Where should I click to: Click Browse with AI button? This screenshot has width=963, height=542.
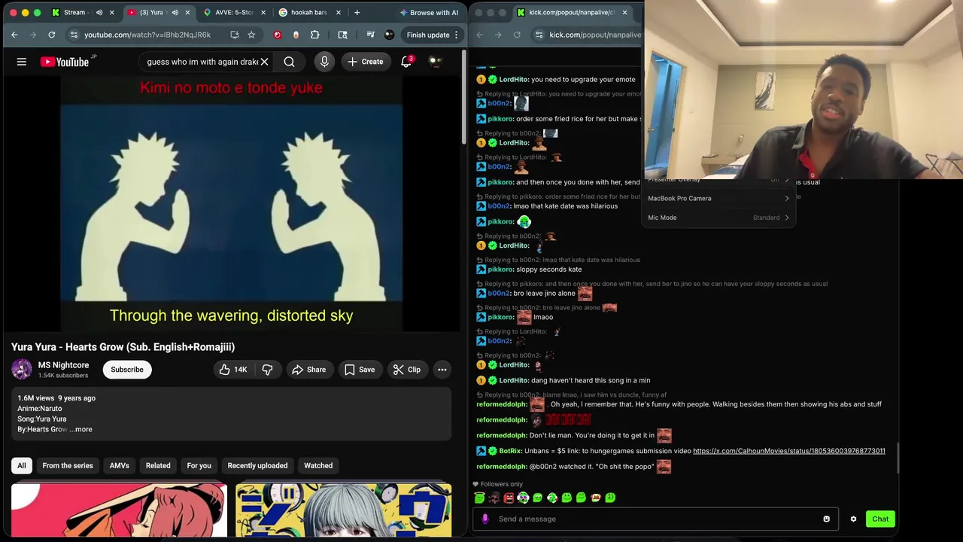point(428,12)
